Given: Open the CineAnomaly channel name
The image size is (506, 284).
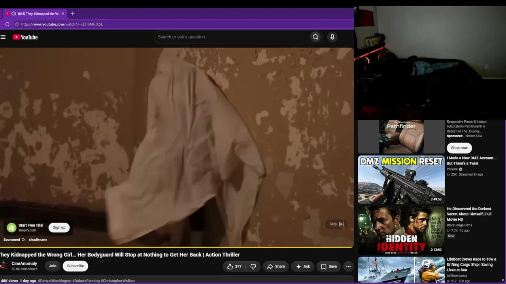Looking at the screenshot, I should point(25,263).
